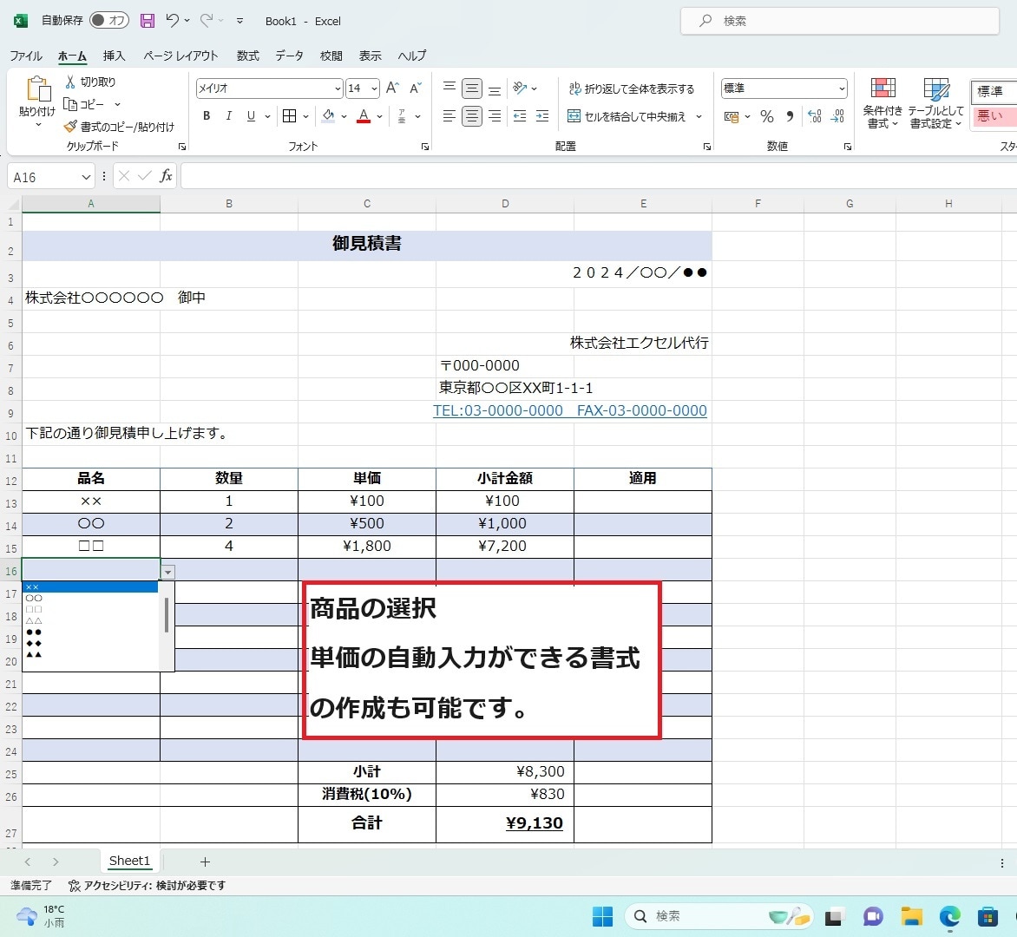Open Microsoft Edge from taskbar
This screenshot has width=1017, height=937.
tap(949, 915)
